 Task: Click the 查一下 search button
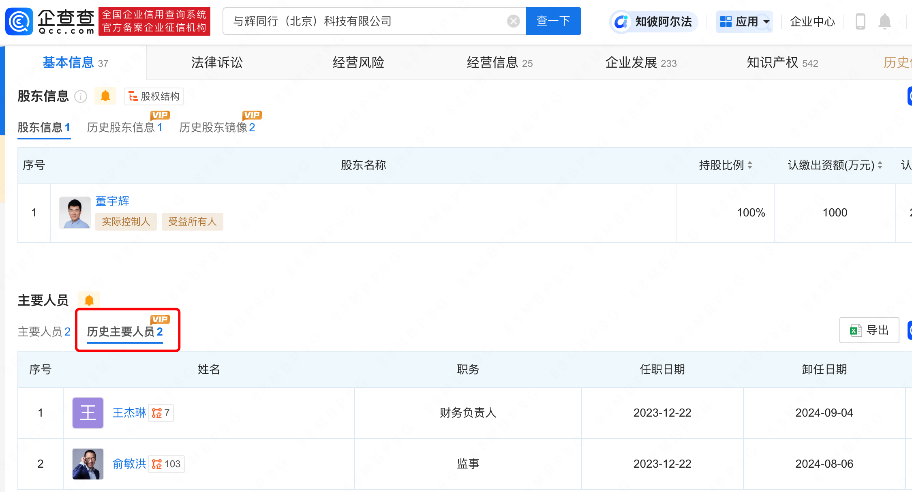553,21
